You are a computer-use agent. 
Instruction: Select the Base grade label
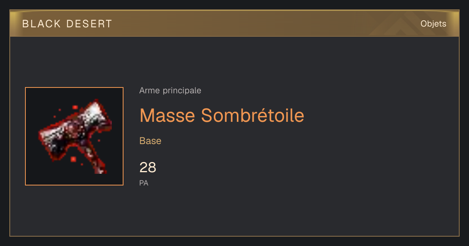coord(150,141)
